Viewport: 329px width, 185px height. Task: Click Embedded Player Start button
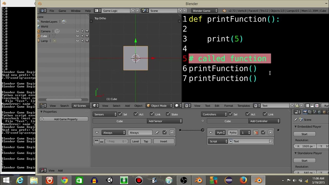tap(304, 134)
